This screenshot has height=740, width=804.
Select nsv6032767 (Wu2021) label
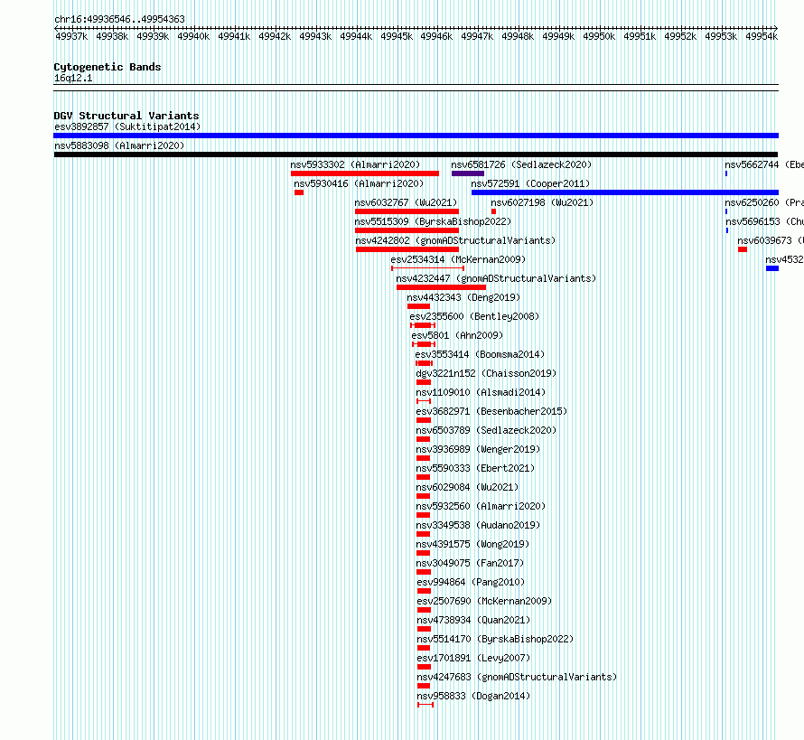click(x=406, y=202)
